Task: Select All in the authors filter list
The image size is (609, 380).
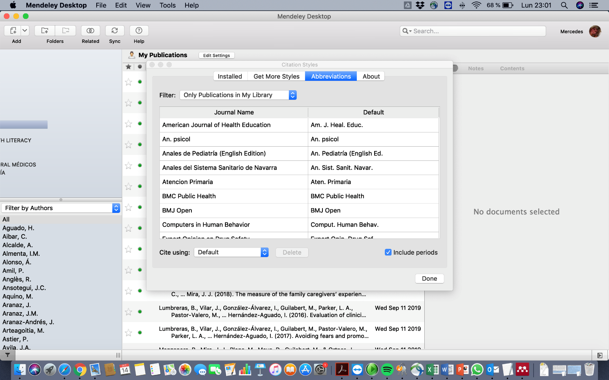Action: point(61,220)
